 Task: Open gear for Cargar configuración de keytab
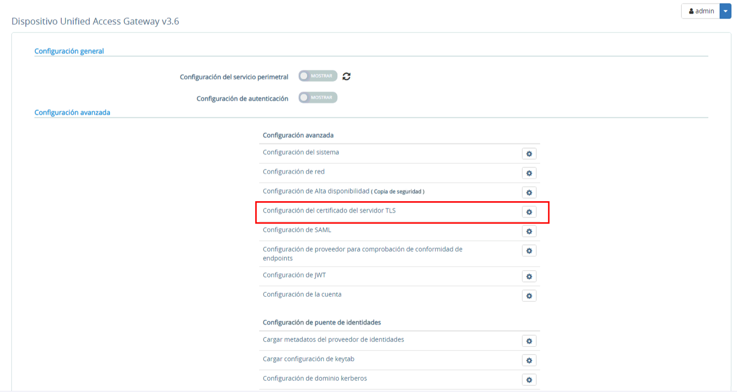coord(529,360)
